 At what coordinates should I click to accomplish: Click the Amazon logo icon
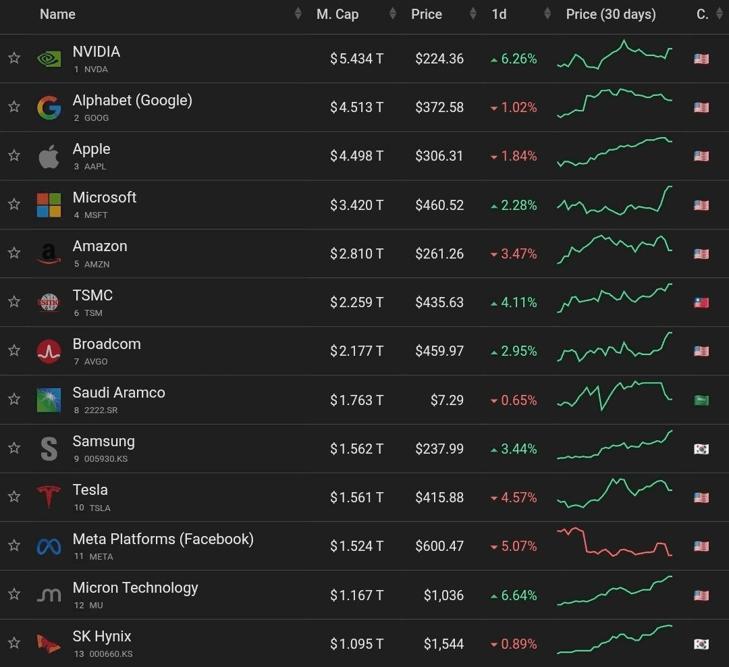point(49,254)
